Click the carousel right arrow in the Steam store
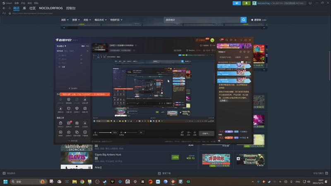 click(264, 28)
